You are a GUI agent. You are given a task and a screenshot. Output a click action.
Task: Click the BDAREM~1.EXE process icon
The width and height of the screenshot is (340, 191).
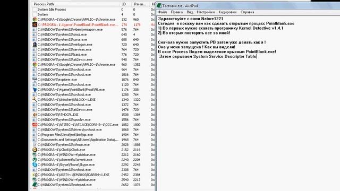coord(35,175)
